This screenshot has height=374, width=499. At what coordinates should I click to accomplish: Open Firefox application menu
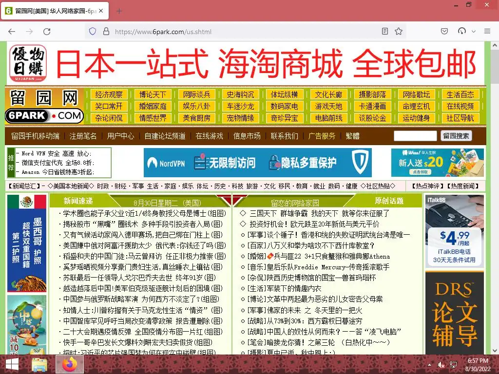tap(487, 31)
